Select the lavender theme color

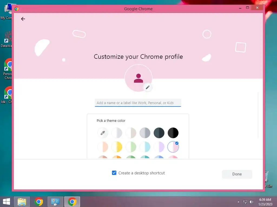click(x=159, y=147)
